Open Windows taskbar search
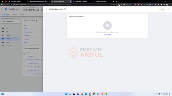 pyautogui.click(x=70, y=94)
